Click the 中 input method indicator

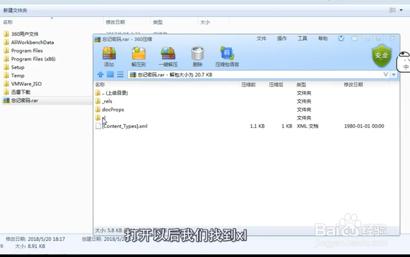click(406, 67)
